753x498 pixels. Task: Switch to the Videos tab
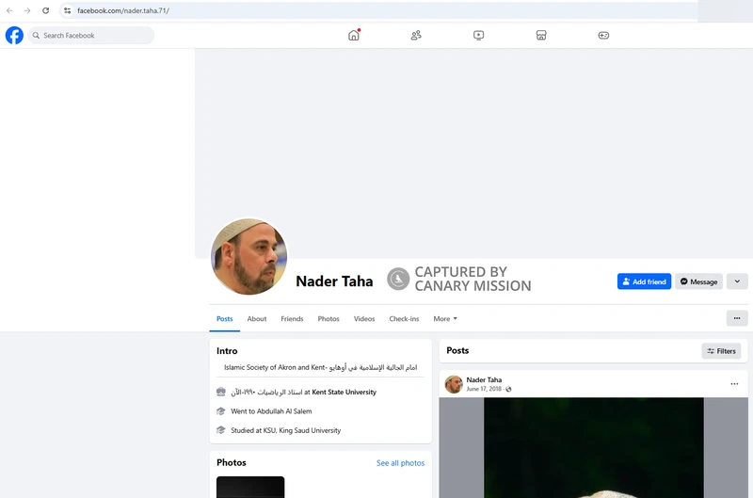[364, 319]
